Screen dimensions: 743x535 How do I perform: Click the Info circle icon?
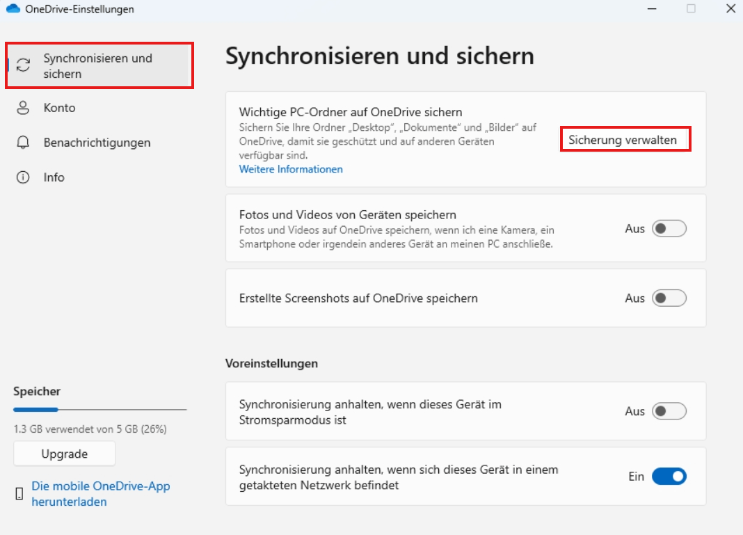[23, 177]
